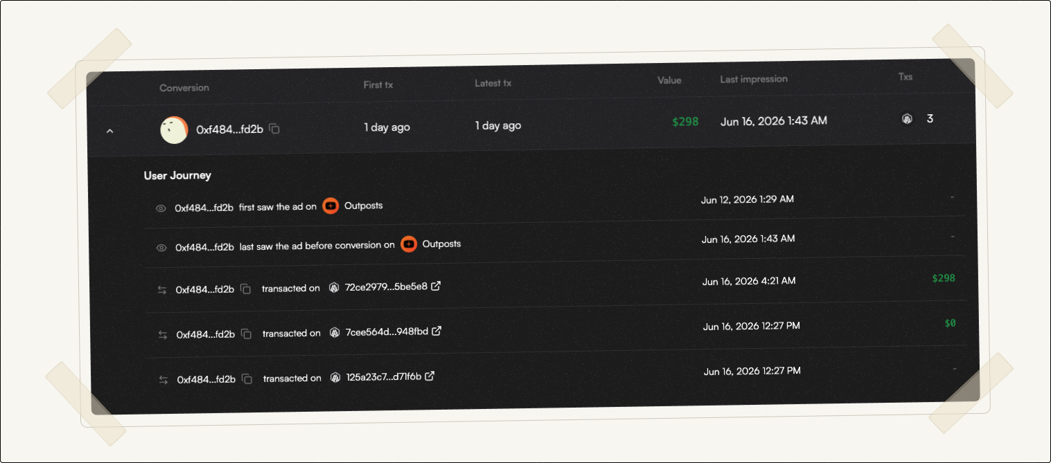The height and width of the screenshot is (463, 1051).
Task: Click the wallet avatar for 0xf484...fd2b
Action: coord(174,130)
